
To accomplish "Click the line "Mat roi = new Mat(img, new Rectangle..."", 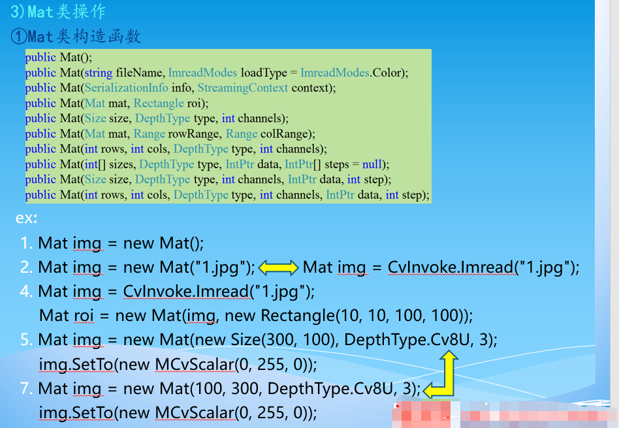I will click(256, 316).
